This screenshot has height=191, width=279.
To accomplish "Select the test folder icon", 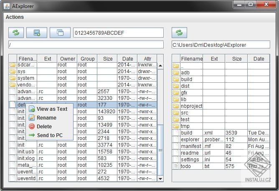I will point(176,120).
